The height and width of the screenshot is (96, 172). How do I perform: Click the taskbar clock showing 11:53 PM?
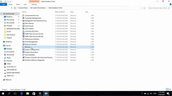[x=161, y=94]
